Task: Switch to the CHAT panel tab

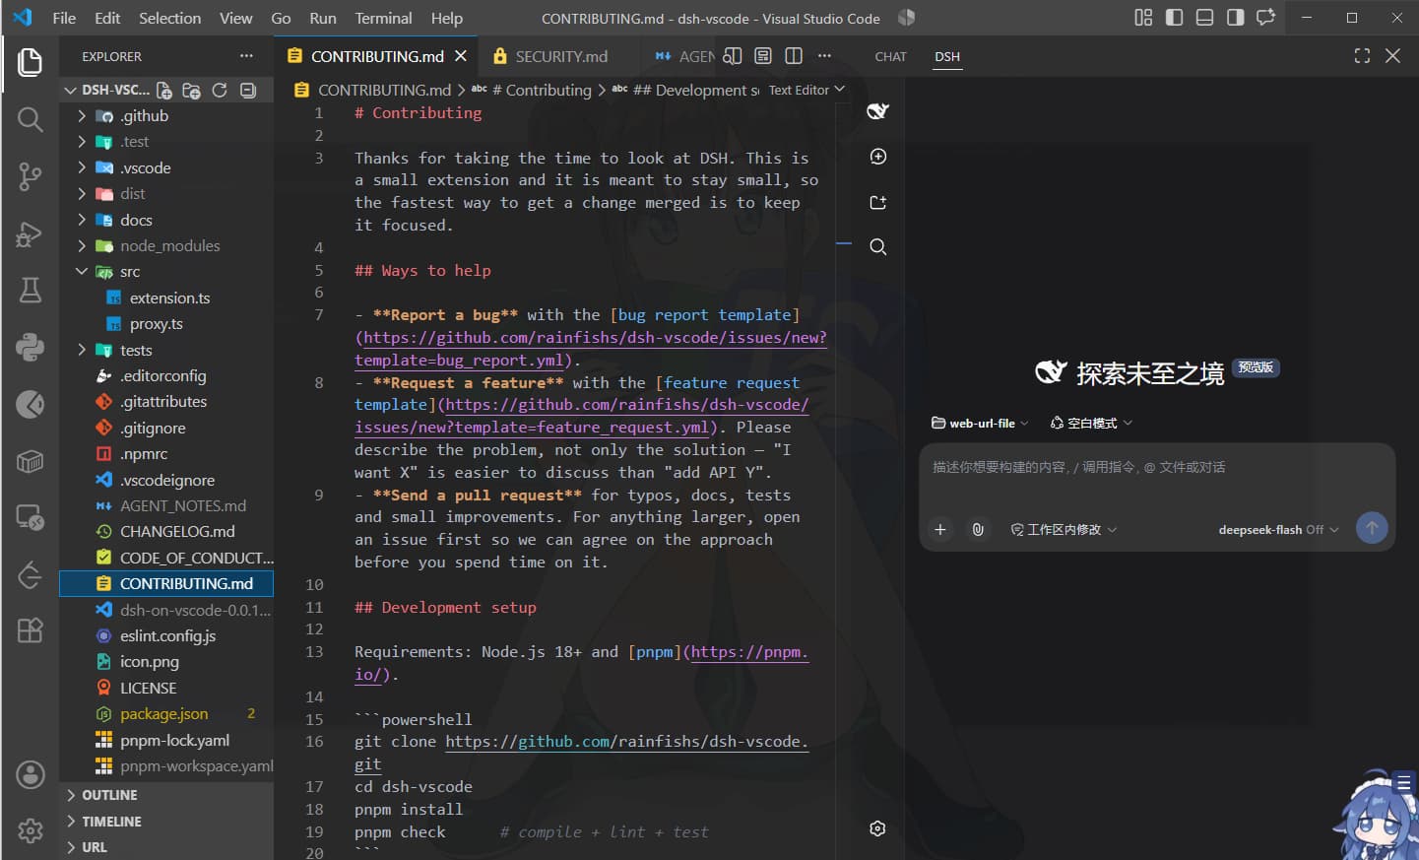Action: (x=890, y=56)
